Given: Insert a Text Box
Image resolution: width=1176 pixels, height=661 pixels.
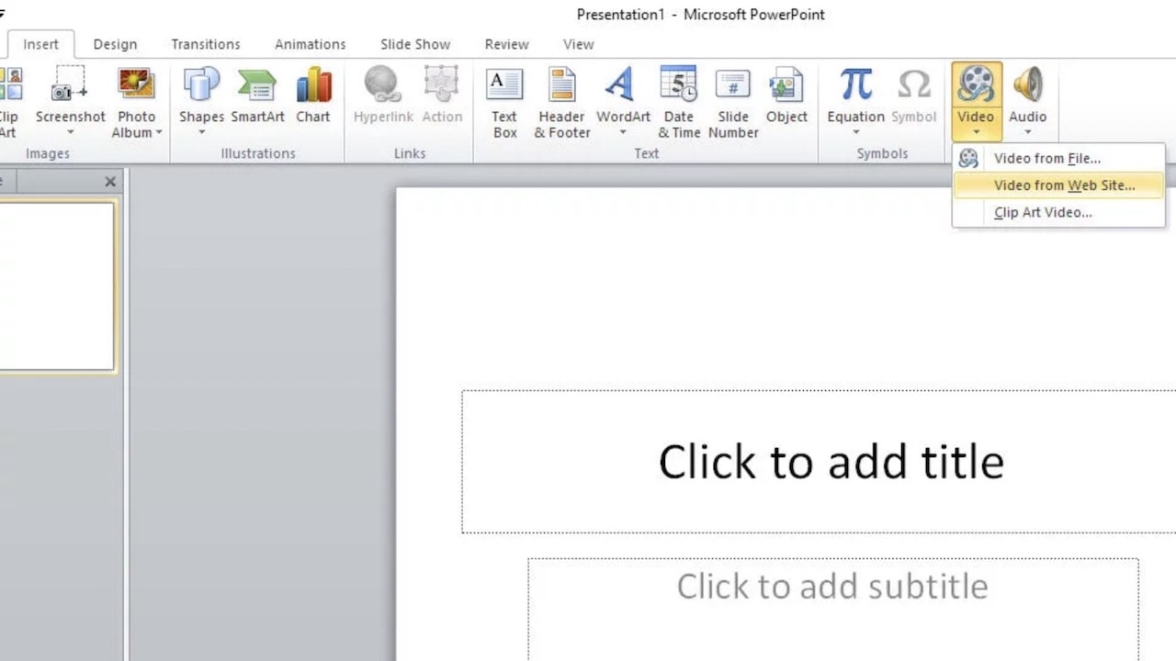Looking at the screenshot, I should tap(504, 101).
